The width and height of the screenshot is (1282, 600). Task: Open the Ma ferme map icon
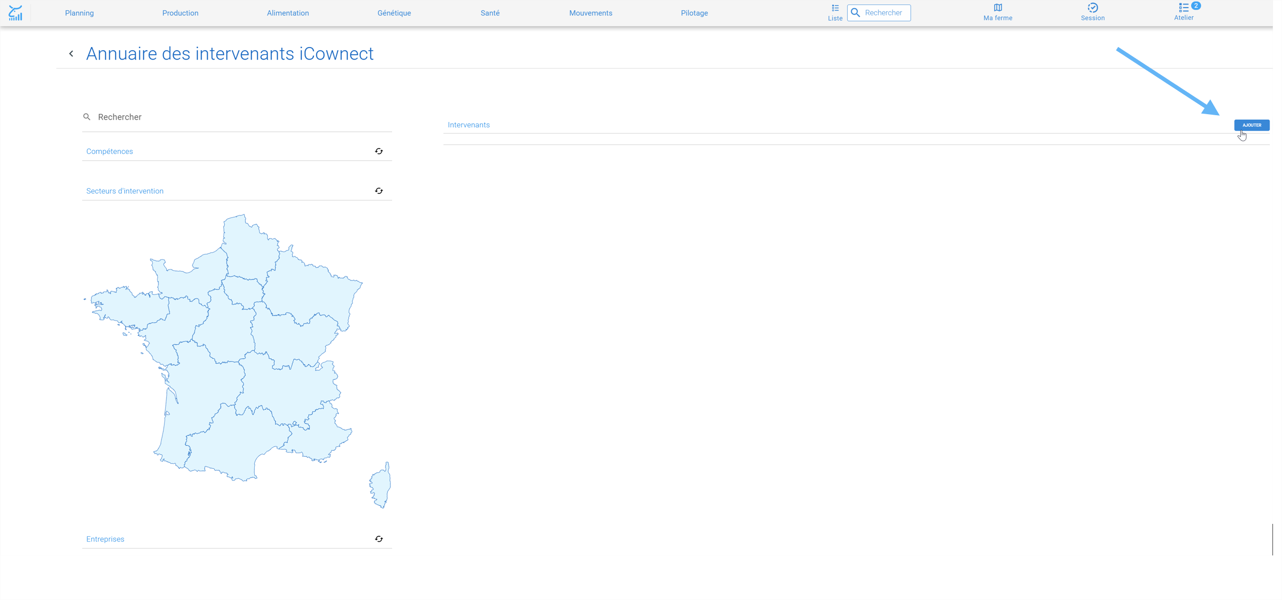(998, 8)
